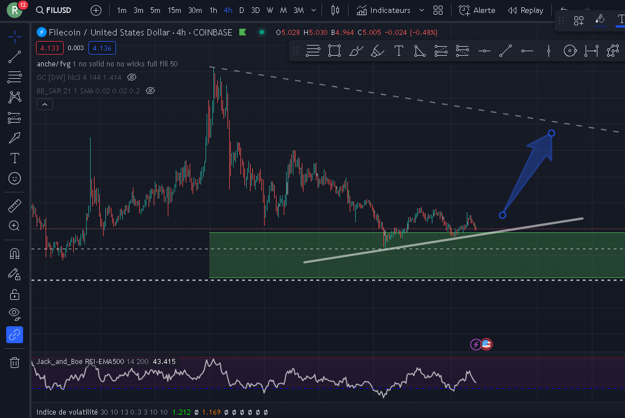Select the crosshair cursor tool
This screenshot has height=418, width=625.
coord(15,37)
